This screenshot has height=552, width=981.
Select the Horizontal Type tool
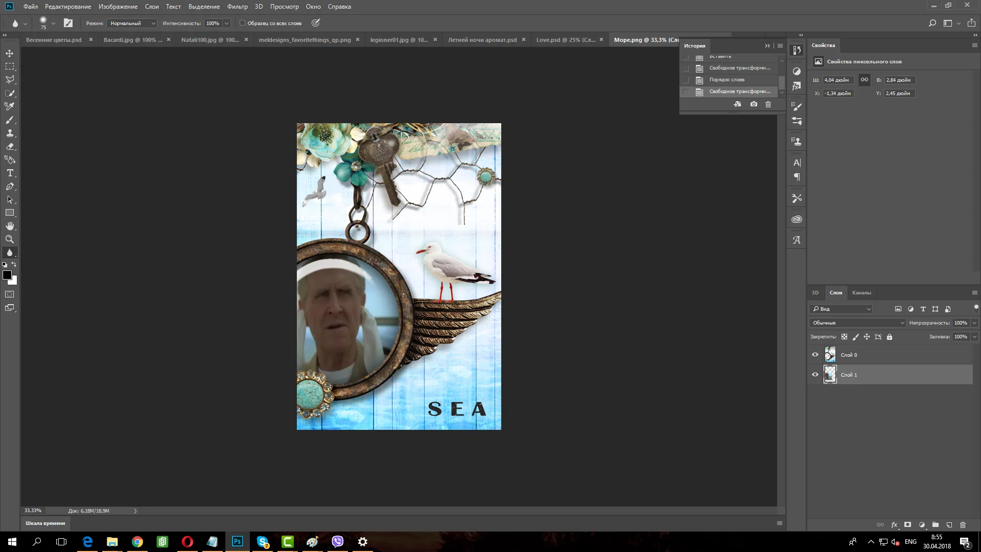[x=10, y=173]
